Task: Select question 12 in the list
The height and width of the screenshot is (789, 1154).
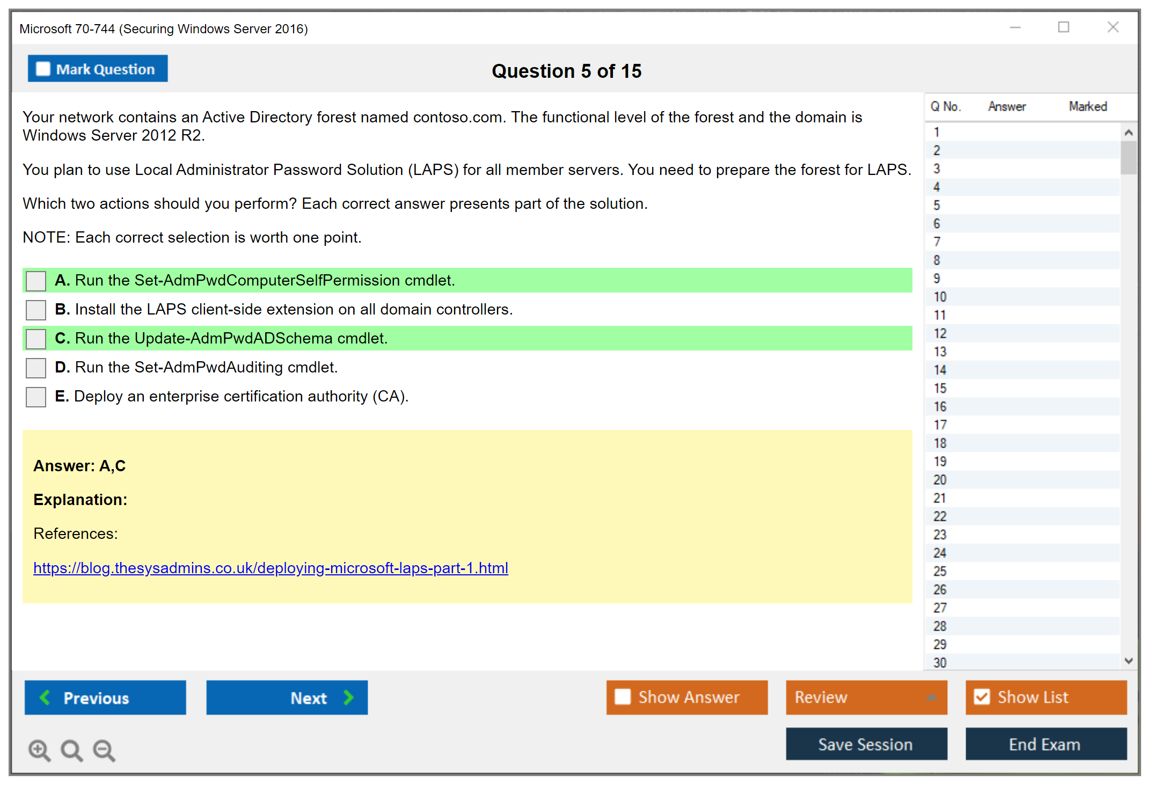Action: click(x=940, y=333)
